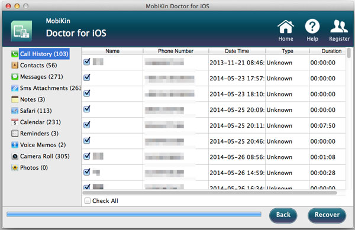Open Voice Memos (2) category

click(43, 145)
